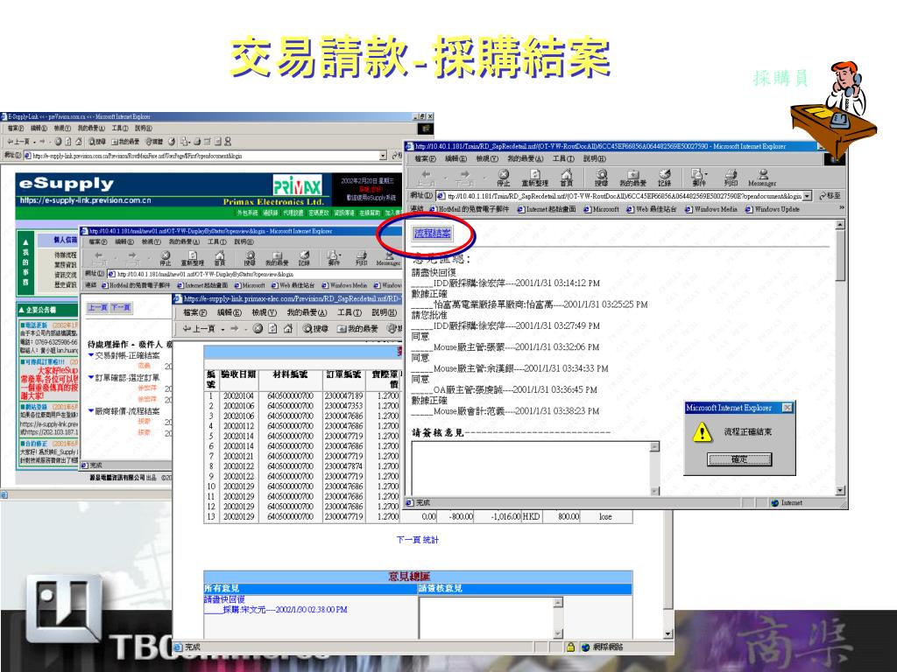Click 記錄 icon in the DisplayByStatus middle window
897x672 pixels.
point(304,258)
